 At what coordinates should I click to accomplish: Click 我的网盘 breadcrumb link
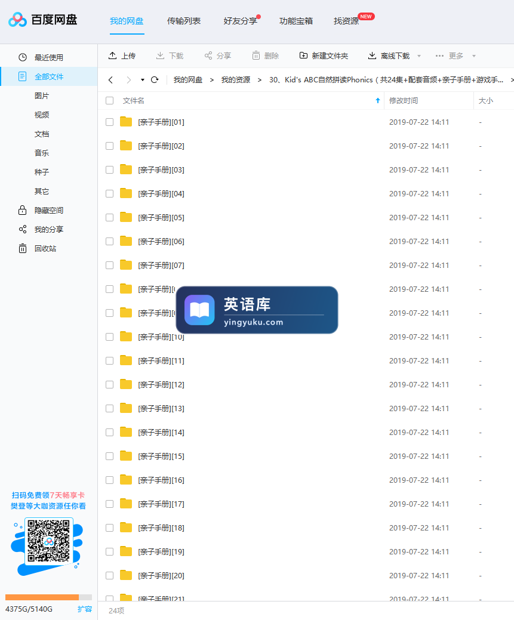[x=188, y=80]
